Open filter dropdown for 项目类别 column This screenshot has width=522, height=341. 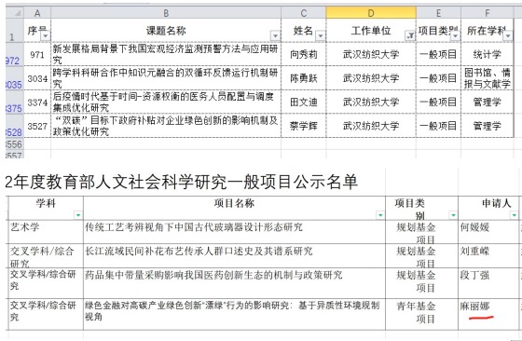(455, 35)
